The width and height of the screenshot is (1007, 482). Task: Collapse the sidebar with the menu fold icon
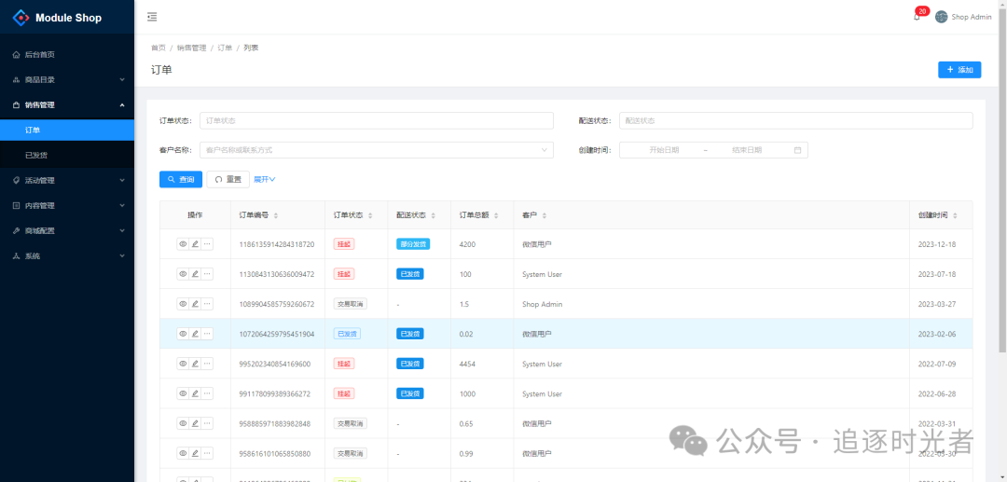click(x=152, y=17)
